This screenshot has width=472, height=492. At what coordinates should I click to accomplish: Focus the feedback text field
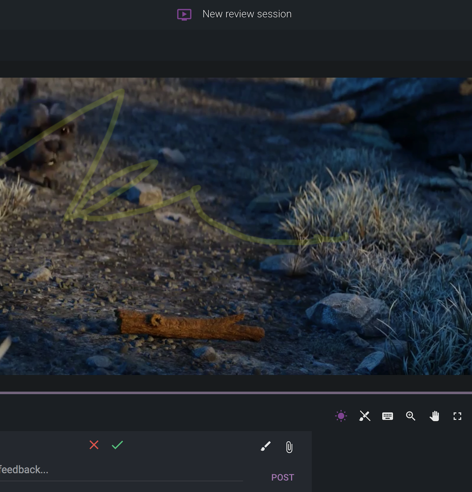[x=121, y=470]
